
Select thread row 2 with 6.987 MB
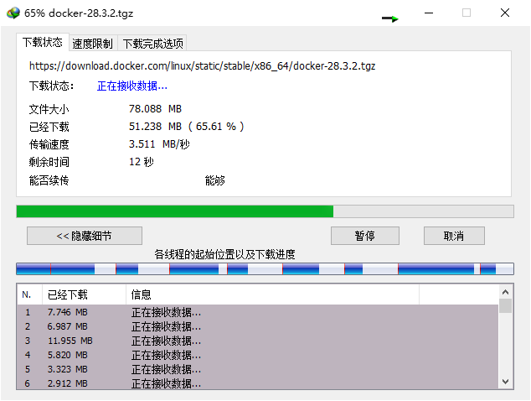pos(258,326)
